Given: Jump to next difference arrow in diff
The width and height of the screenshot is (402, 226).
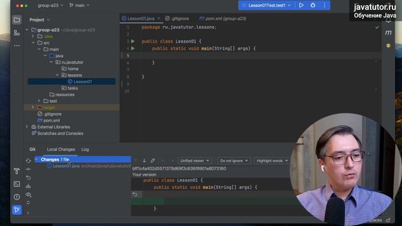Looking at the screenshot, I should point(144,161).
